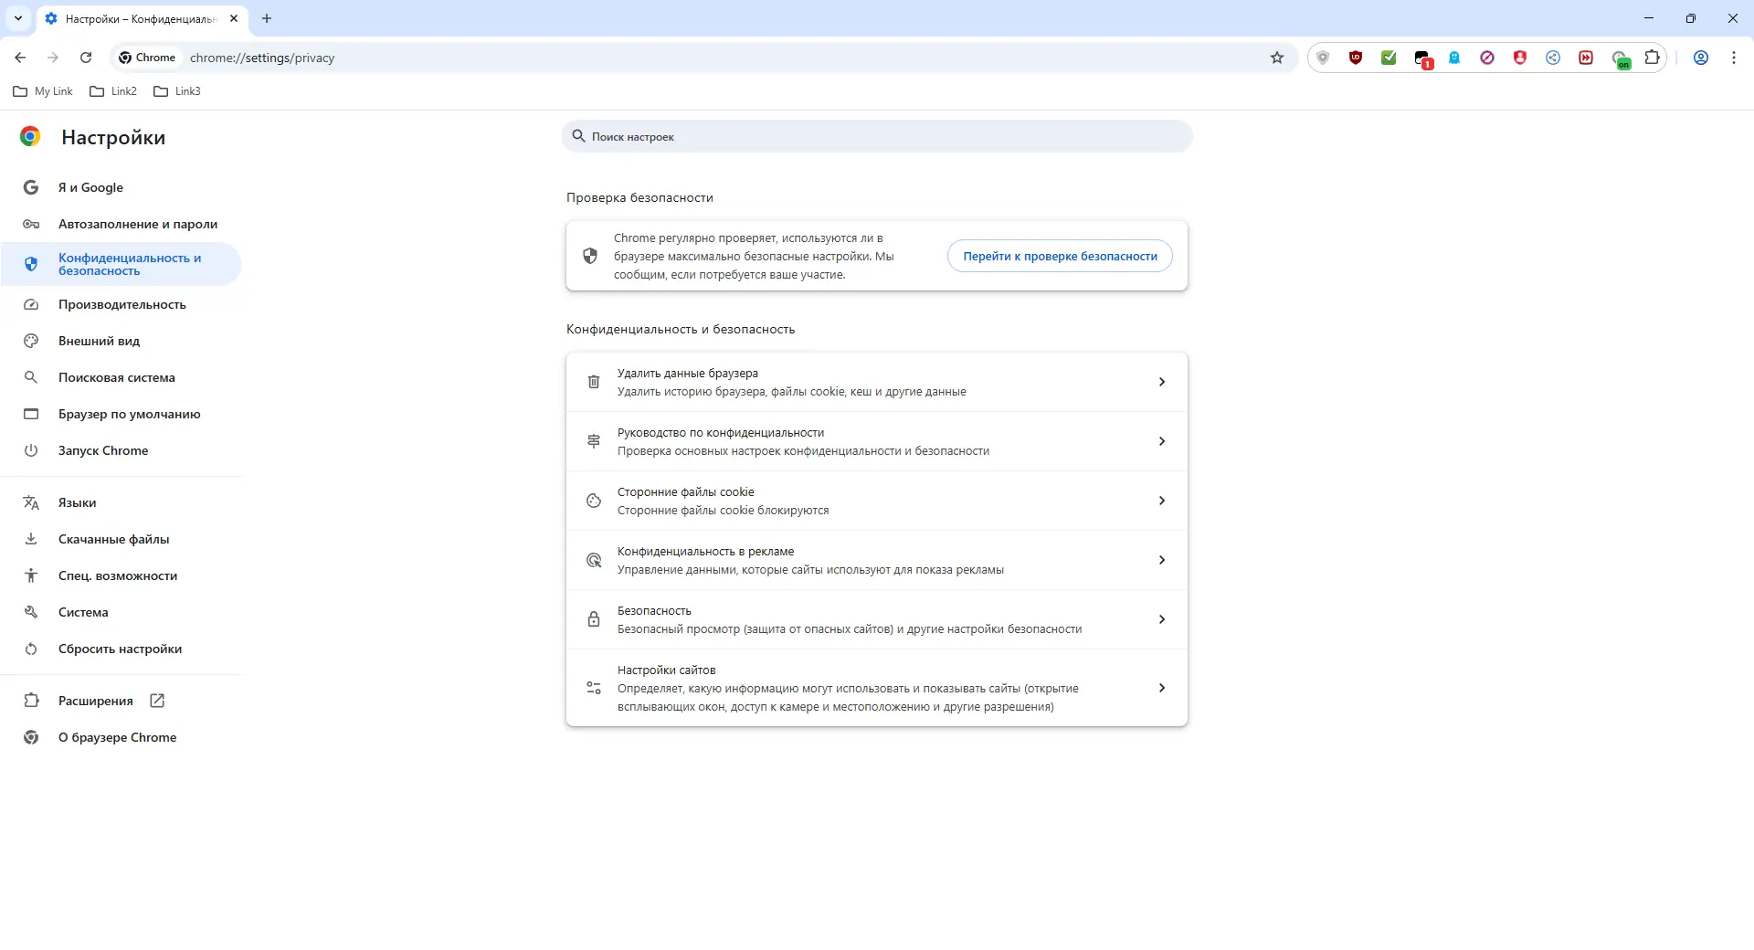This screenshot has width=1754, height=950.
Task: Click the extension with the green 'on' badge
Action: [x=1621, y=57]
